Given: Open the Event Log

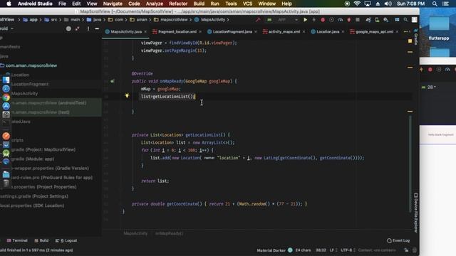Looking at the screenshot, I should (398, 240).
